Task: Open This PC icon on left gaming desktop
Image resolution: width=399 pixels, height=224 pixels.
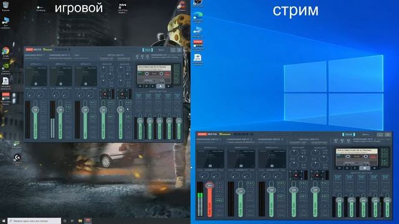Action: tap(6, 22)
